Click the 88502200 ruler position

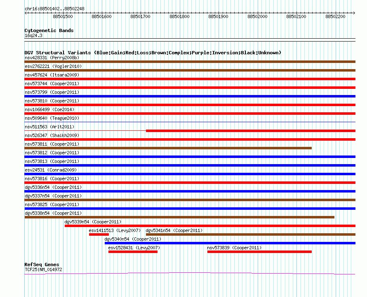click(x=335, y=16)
